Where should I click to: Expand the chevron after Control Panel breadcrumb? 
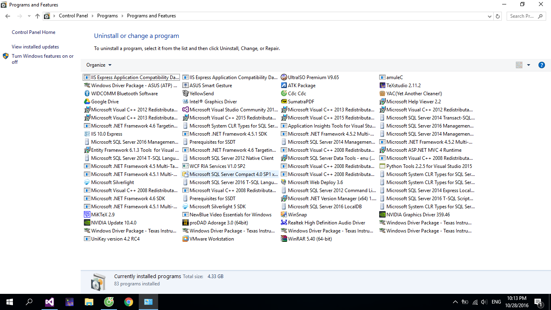click(x=92, y=16)
